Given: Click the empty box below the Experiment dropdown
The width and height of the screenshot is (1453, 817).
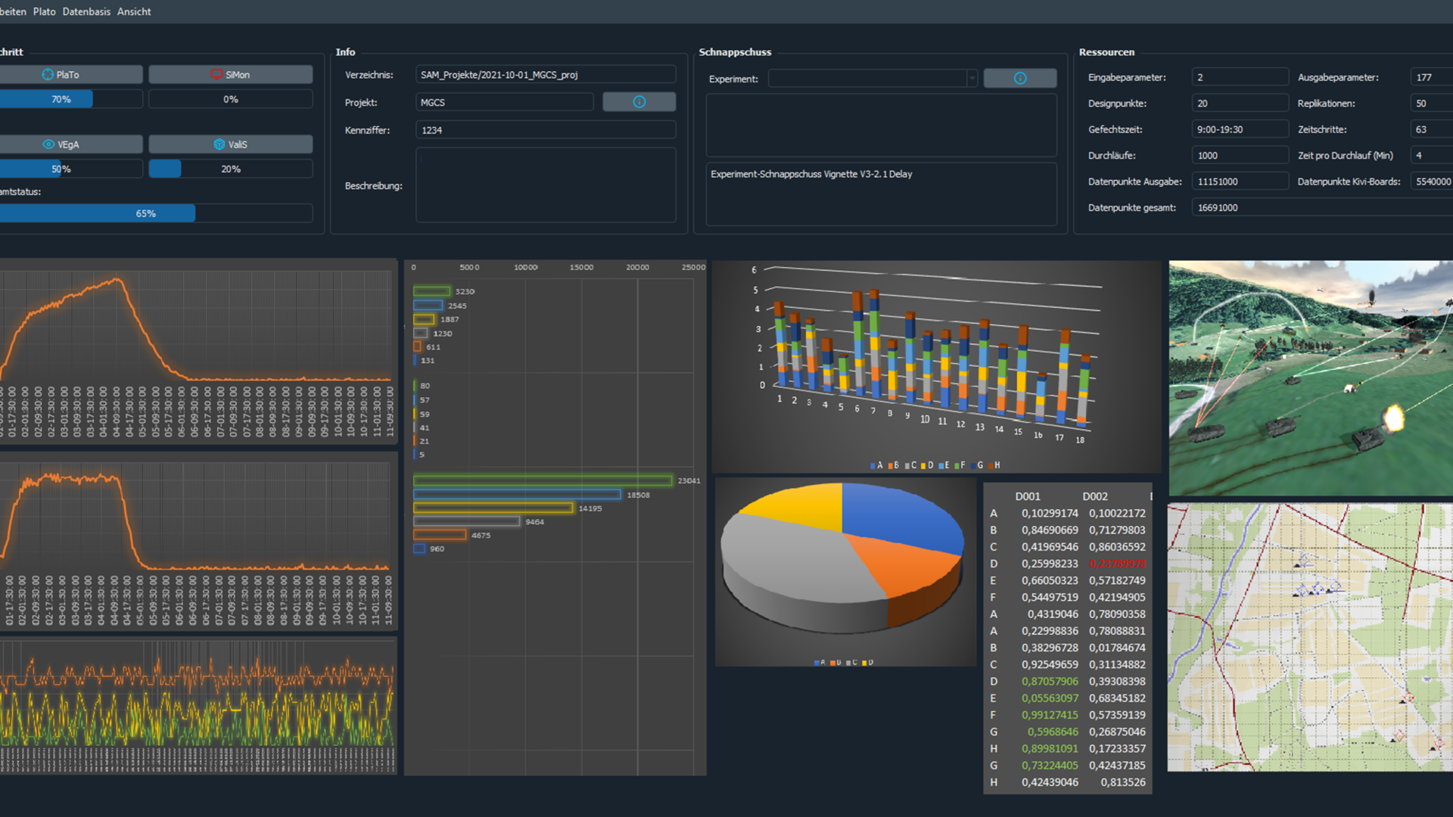Looking at the screenshot, I should click(x=881, y=125).
